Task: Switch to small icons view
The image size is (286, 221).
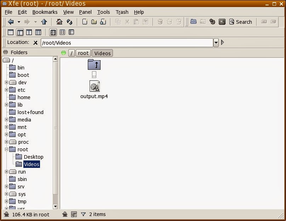Action: pos(62,32)
